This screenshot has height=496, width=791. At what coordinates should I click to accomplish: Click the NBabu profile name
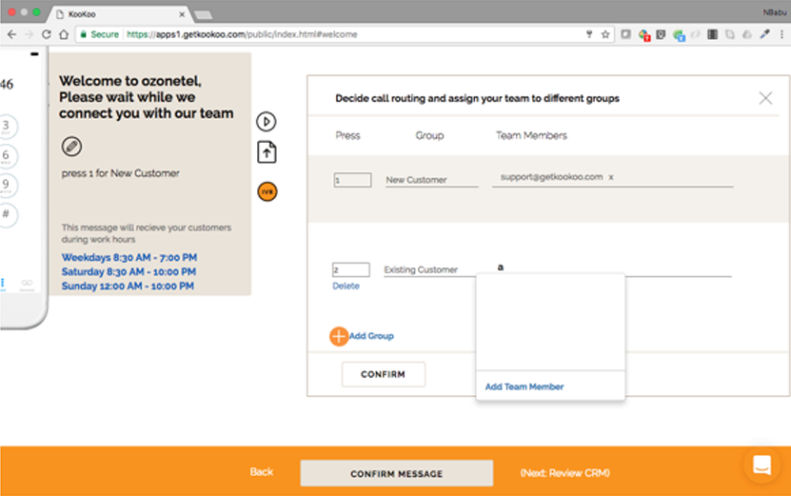point(775,12)
